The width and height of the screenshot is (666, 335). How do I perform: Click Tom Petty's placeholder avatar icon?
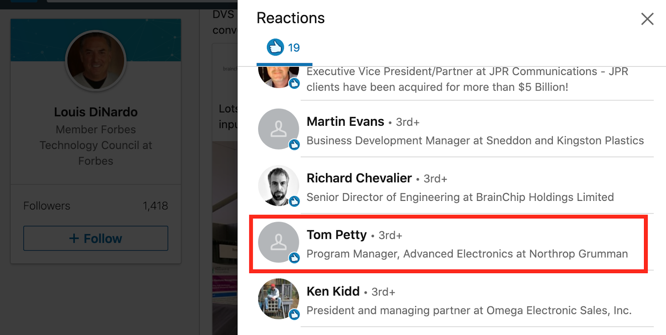(278, 242)
